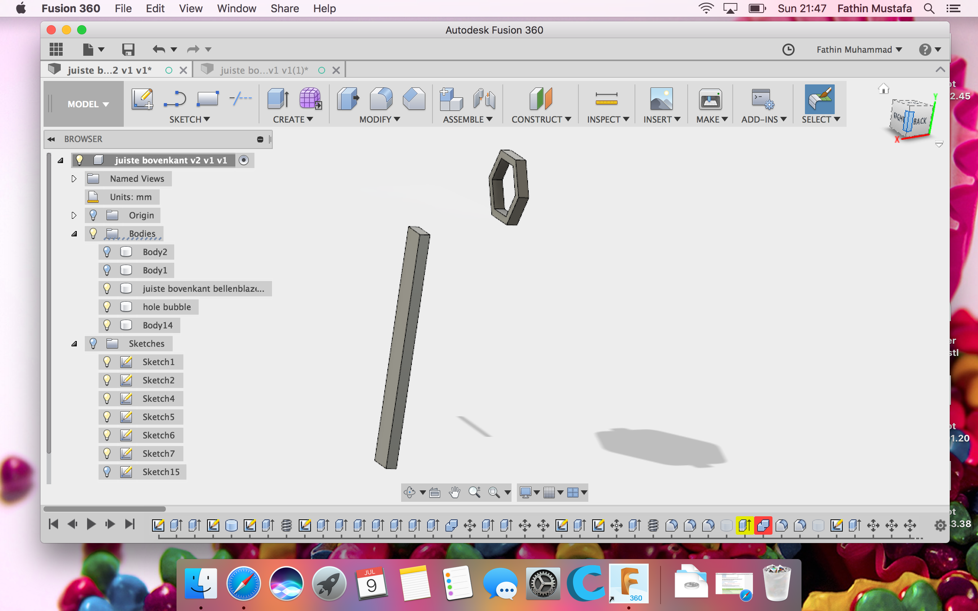Click the Extrude tool icon
978x611 pixels.
(278, 99)
